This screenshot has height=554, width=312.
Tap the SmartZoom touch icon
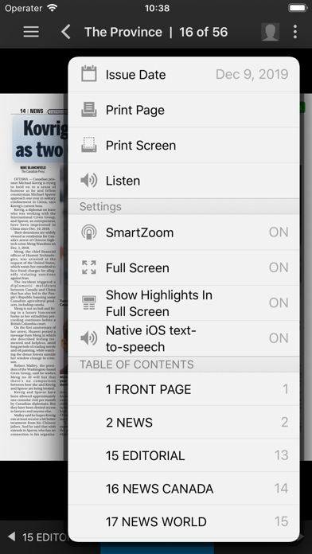coord(88,232)
